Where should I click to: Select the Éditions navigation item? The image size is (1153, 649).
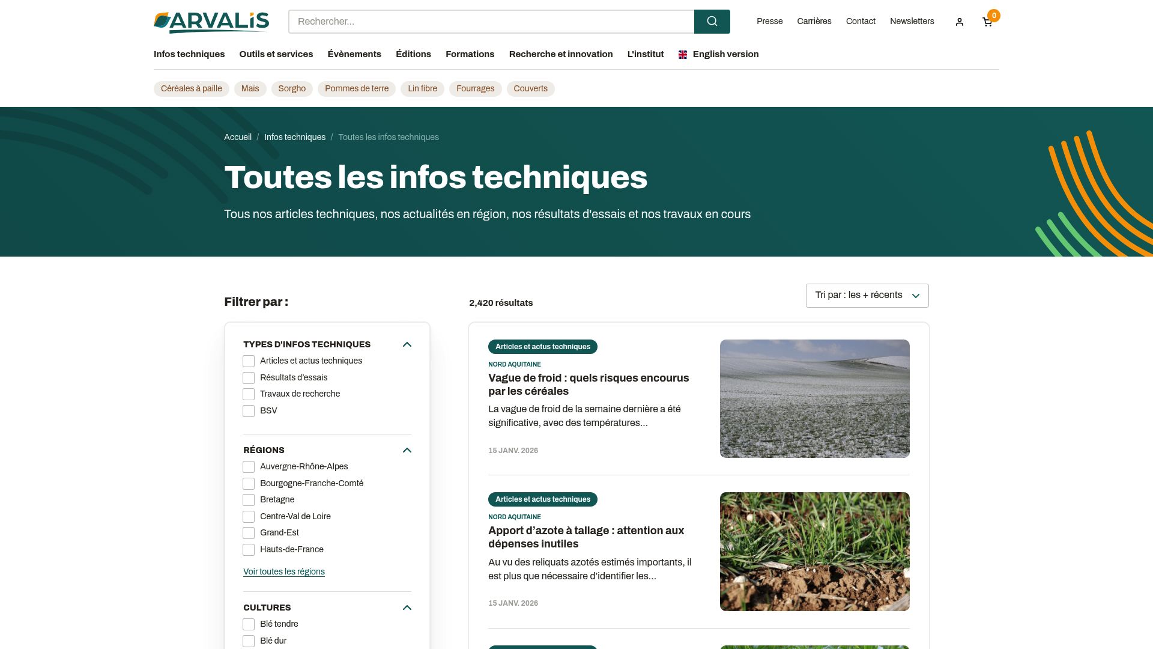413,54
